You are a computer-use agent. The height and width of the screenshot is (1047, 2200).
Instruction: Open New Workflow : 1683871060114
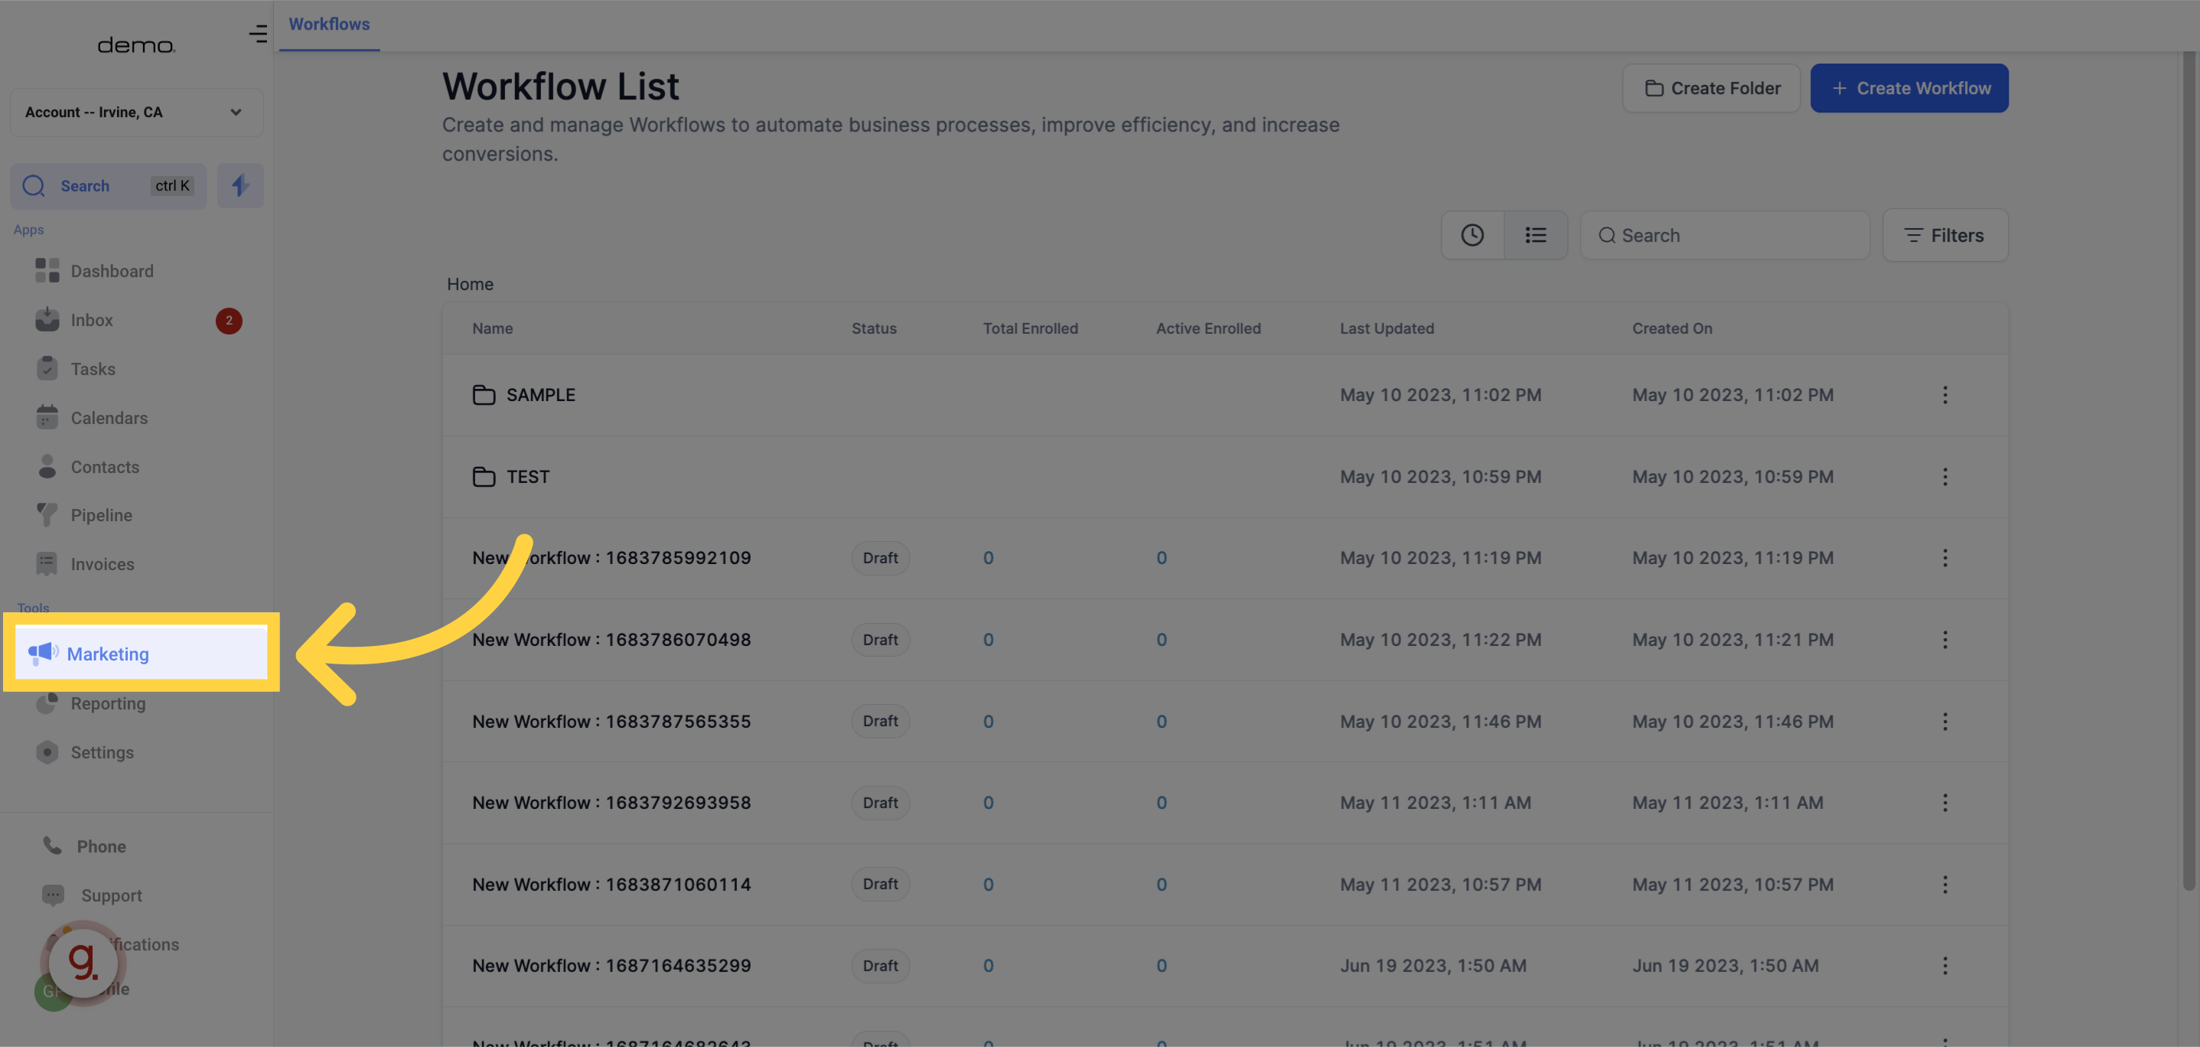[611, 885]
